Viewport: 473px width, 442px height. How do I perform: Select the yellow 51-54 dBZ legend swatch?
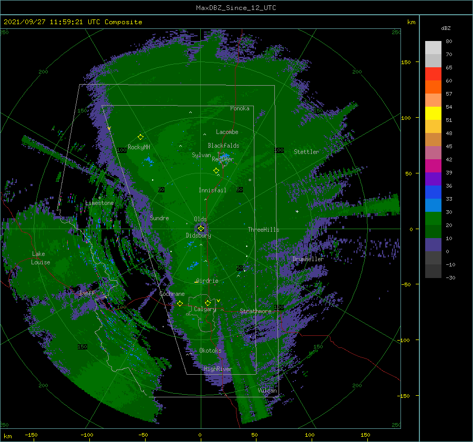(433, 113)
